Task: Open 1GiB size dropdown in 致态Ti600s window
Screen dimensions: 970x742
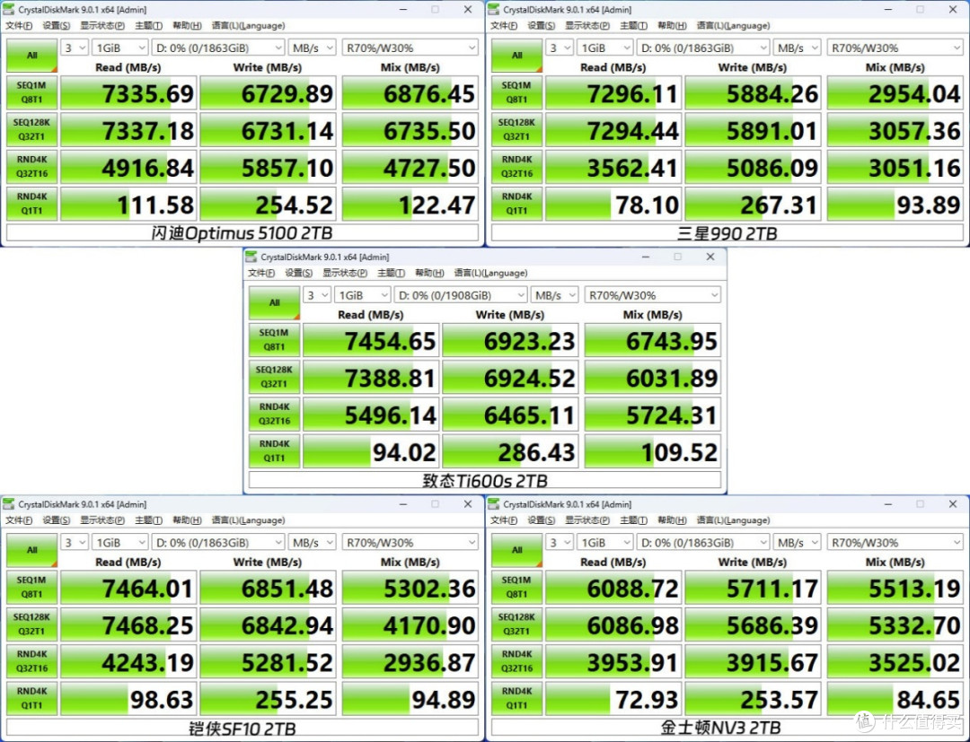Action: click(363, 295)
